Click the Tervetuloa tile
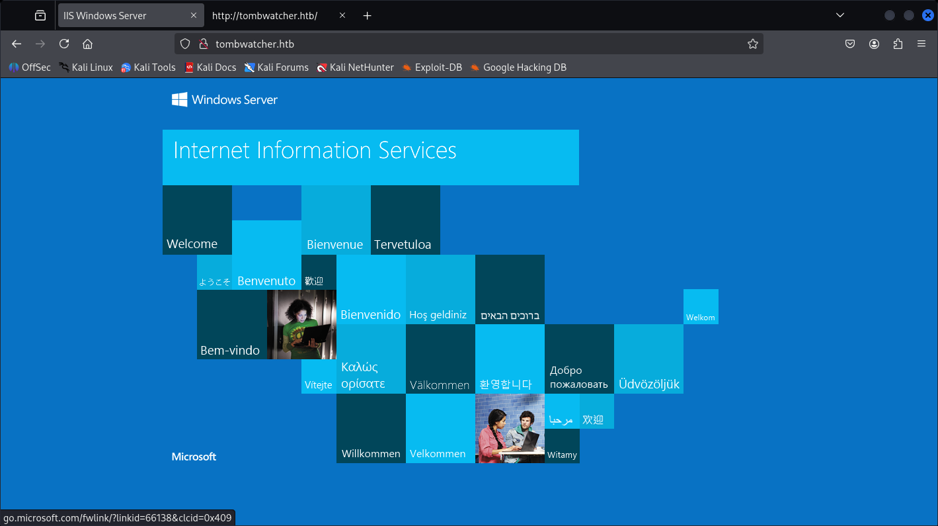Viewport: 938px width, 526px height. (405, 220)
